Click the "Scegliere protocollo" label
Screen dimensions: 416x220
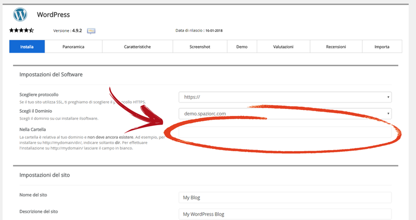coord(39,95)
